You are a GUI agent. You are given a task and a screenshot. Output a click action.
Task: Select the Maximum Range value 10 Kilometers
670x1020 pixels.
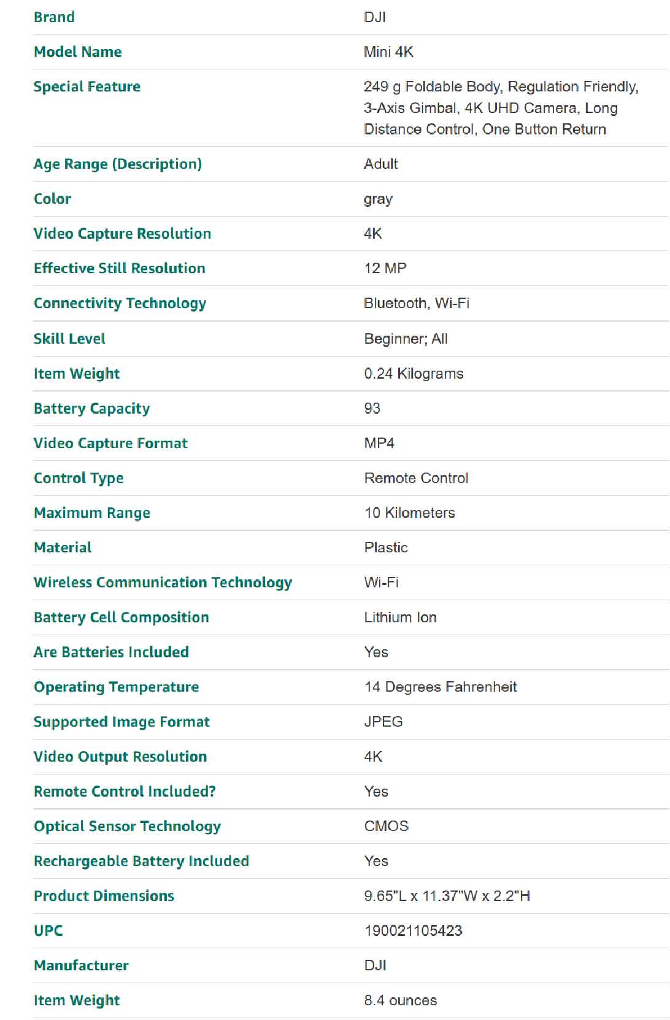[x=410, y=513]
